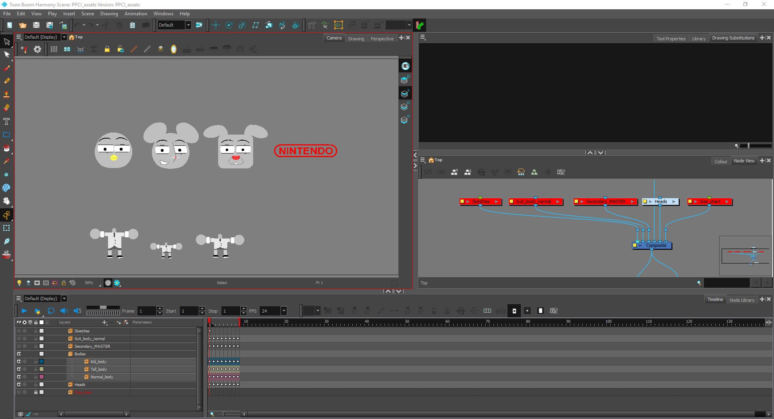This screenshot has width=774, height=419.
Task: Select the Hand grabber tool
Action: (x=6, y=201)
